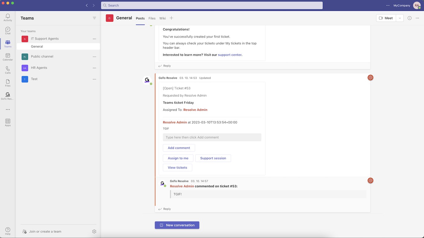Click the mention icon on the 14:57 comment
This screenshot has height=238, width=424.
click(370, 180)
